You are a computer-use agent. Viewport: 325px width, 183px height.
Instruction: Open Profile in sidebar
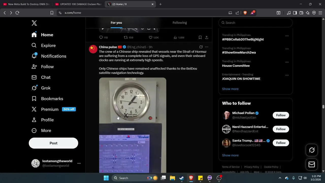[x=42, y=120]
